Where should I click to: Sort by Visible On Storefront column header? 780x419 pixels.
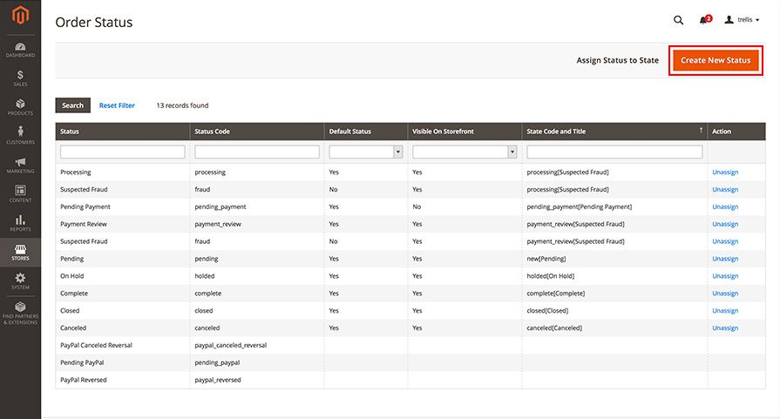pyautogui.click(x=465, y=132)
